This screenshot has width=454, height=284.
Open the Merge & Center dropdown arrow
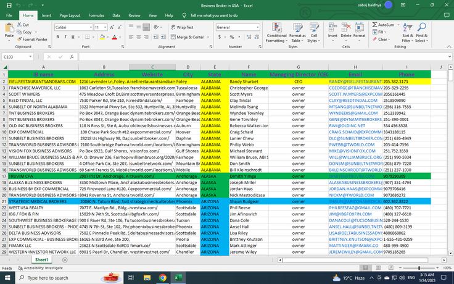208,37
